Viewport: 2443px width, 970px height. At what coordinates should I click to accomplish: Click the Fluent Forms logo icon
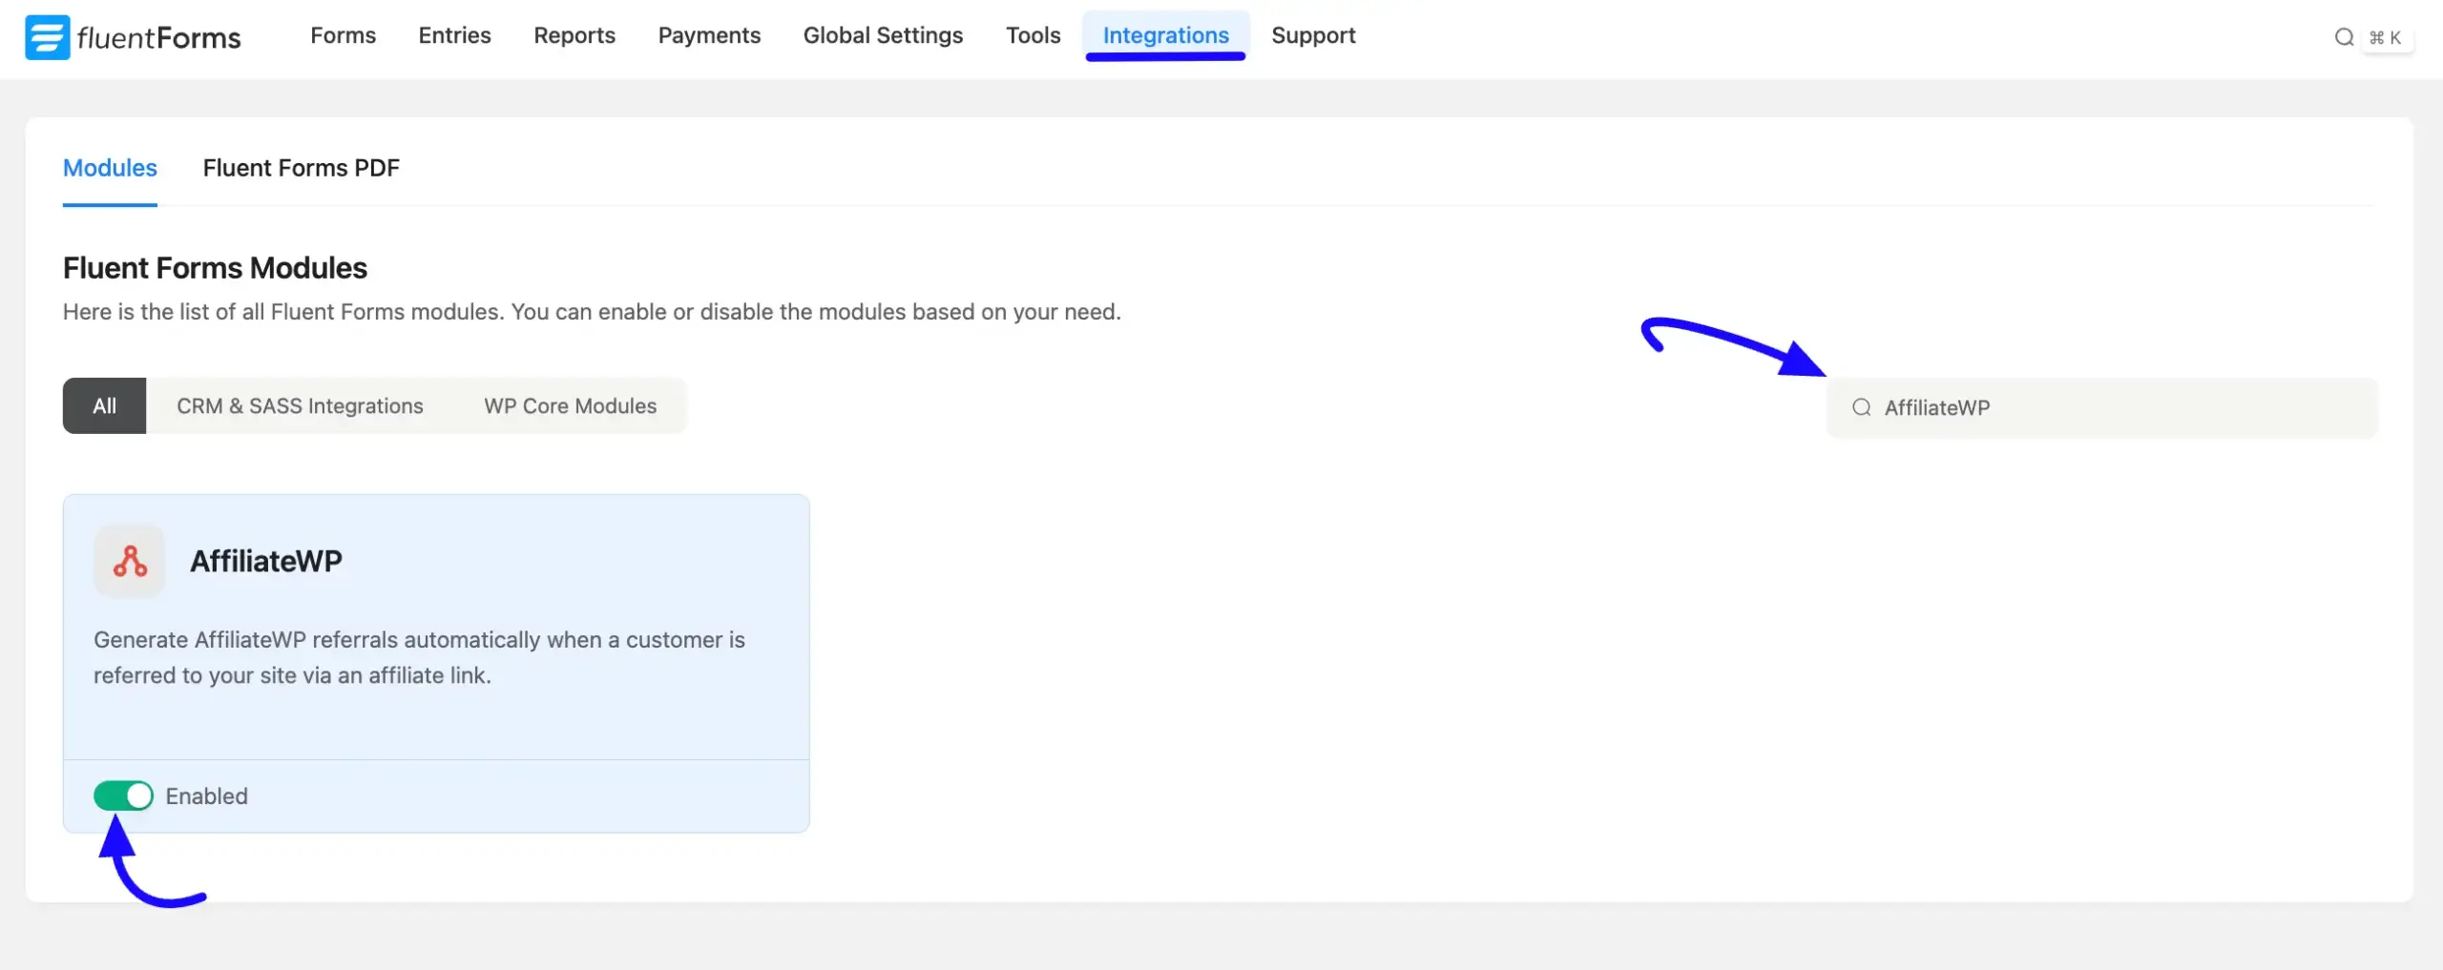[47, 37]
